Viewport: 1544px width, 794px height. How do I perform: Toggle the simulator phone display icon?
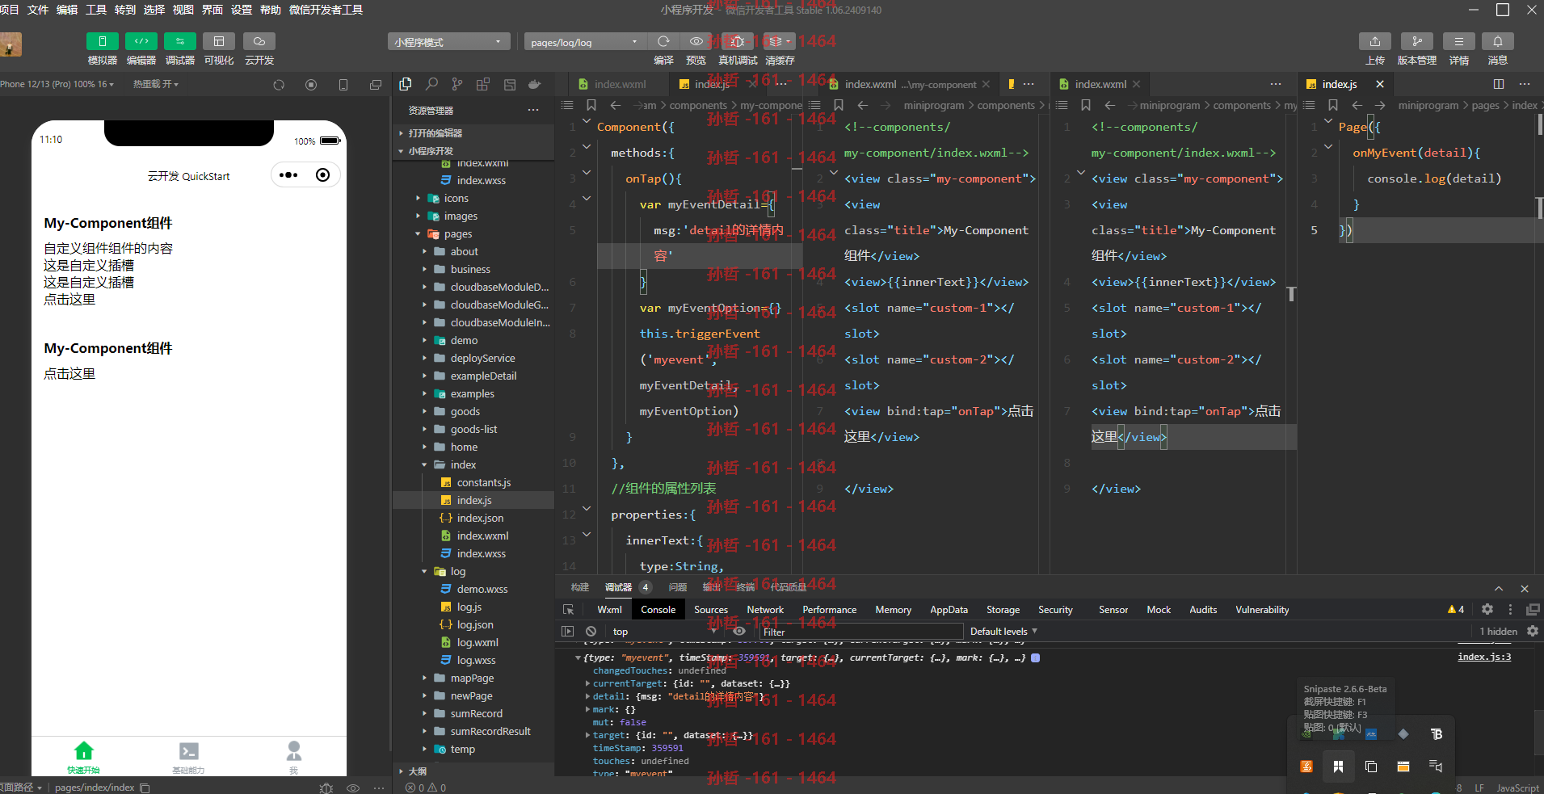point(343,85)
